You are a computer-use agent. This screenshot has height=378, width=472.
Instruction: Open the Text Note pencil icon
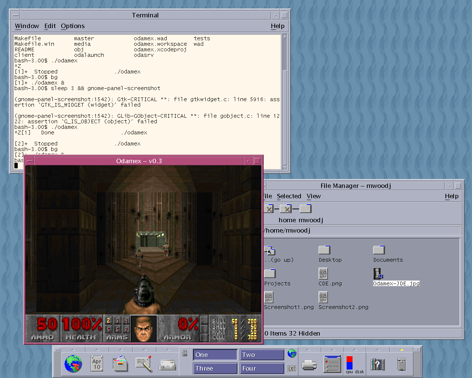144,364
